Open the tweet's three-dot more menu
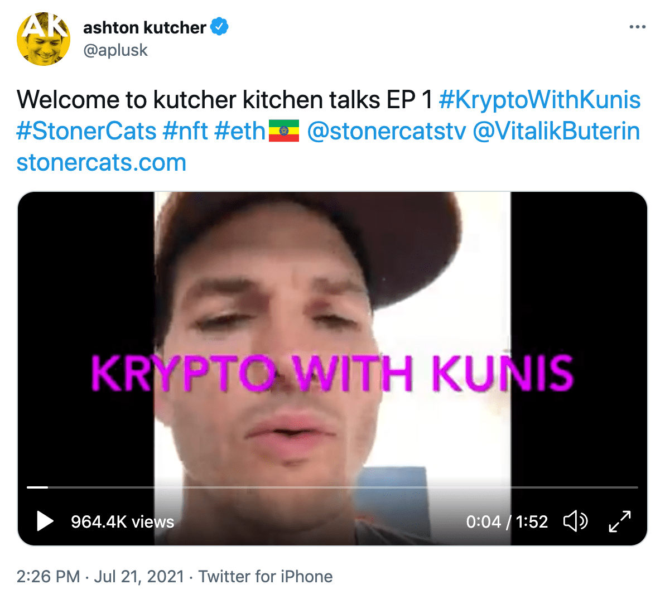 pos(638,27)
